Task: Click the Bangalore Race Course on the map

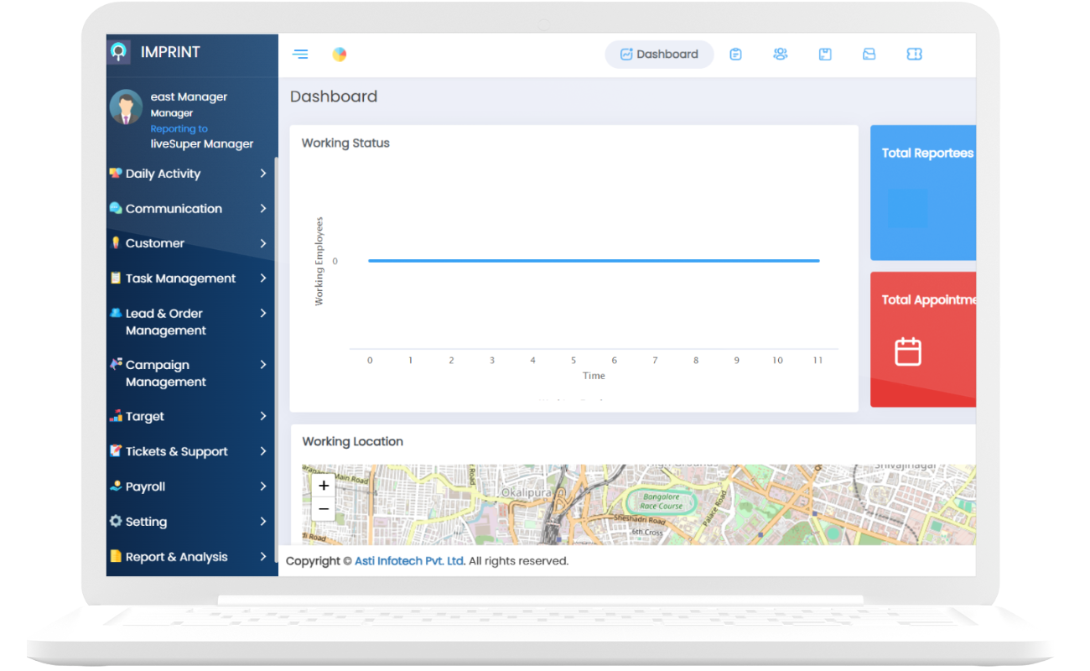Action: coord(662,502)
